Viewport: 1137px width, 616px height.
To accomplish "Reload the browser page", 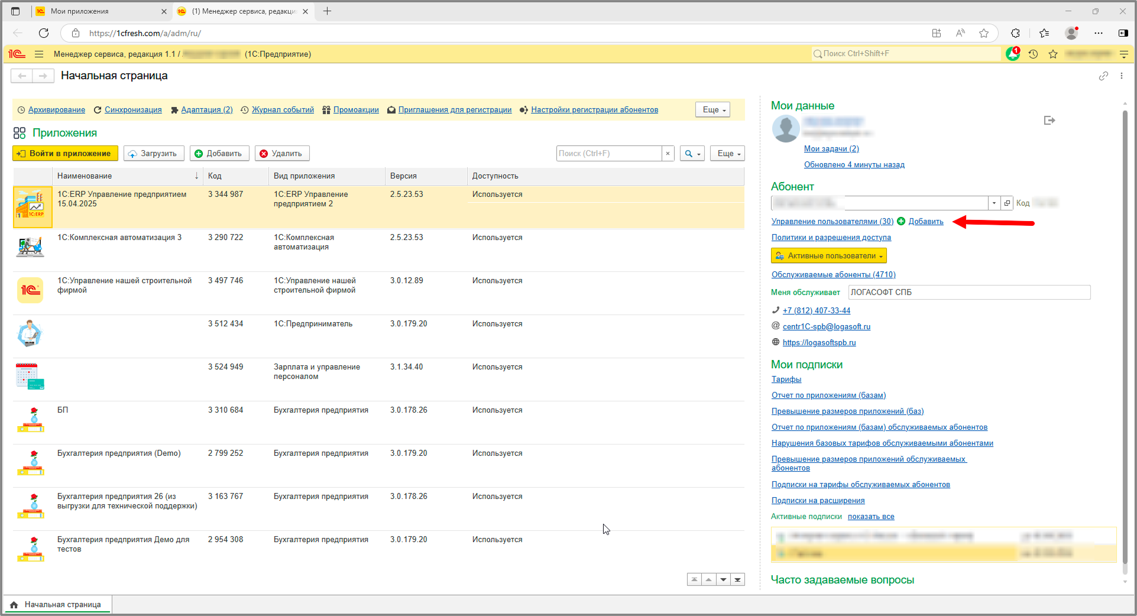I will point(44,33).
